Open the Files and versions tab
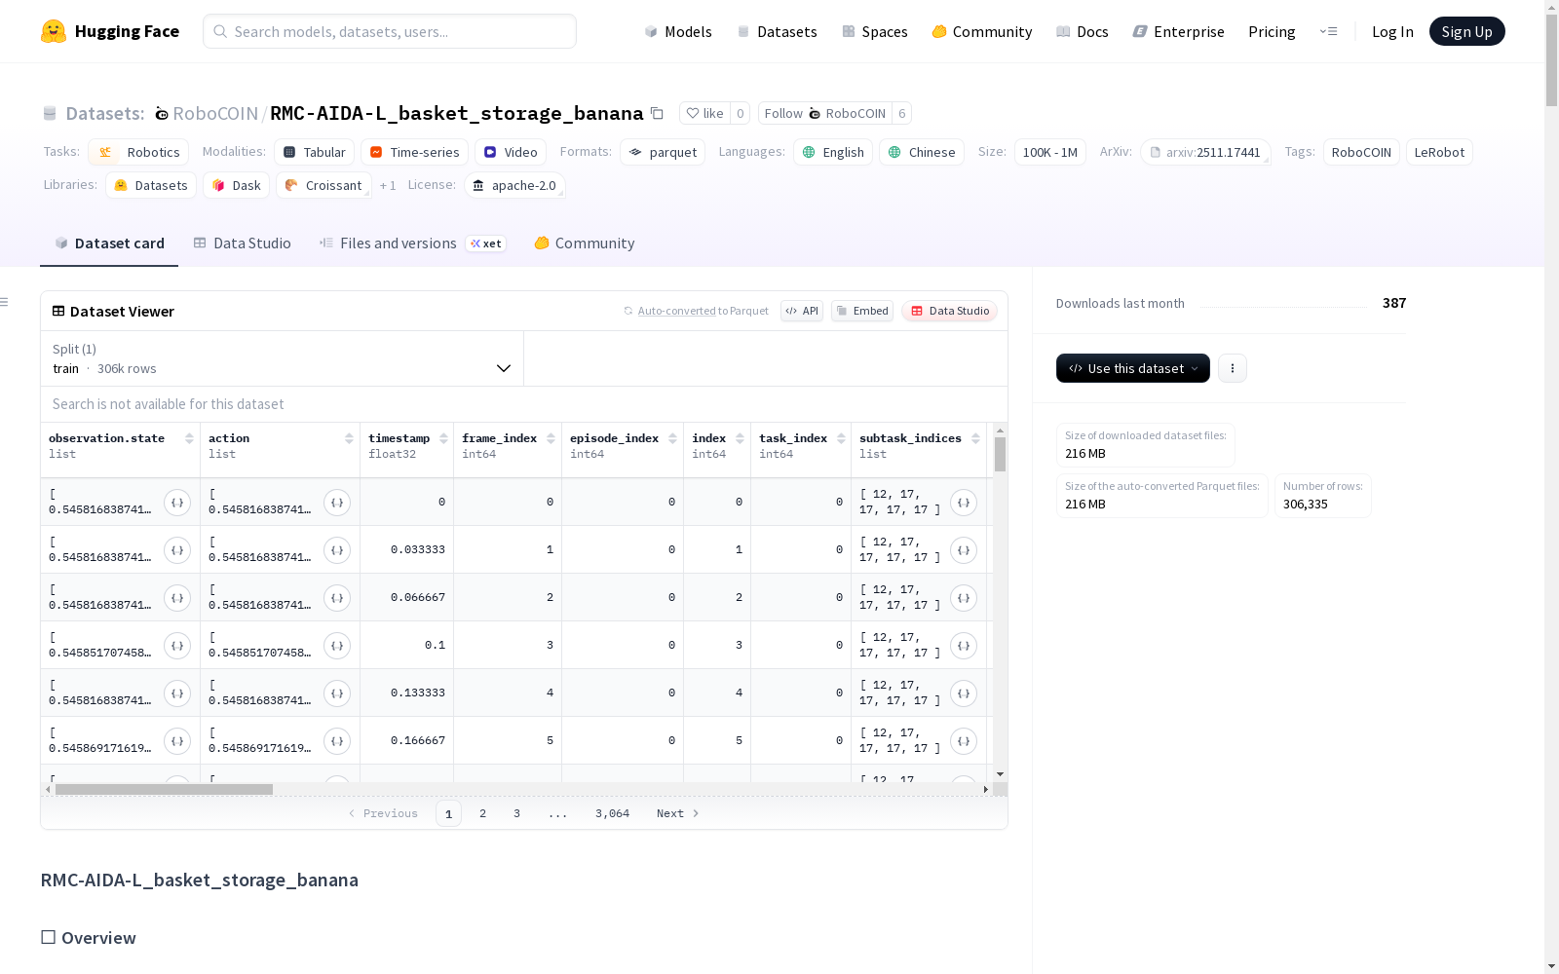 point(412,243)
